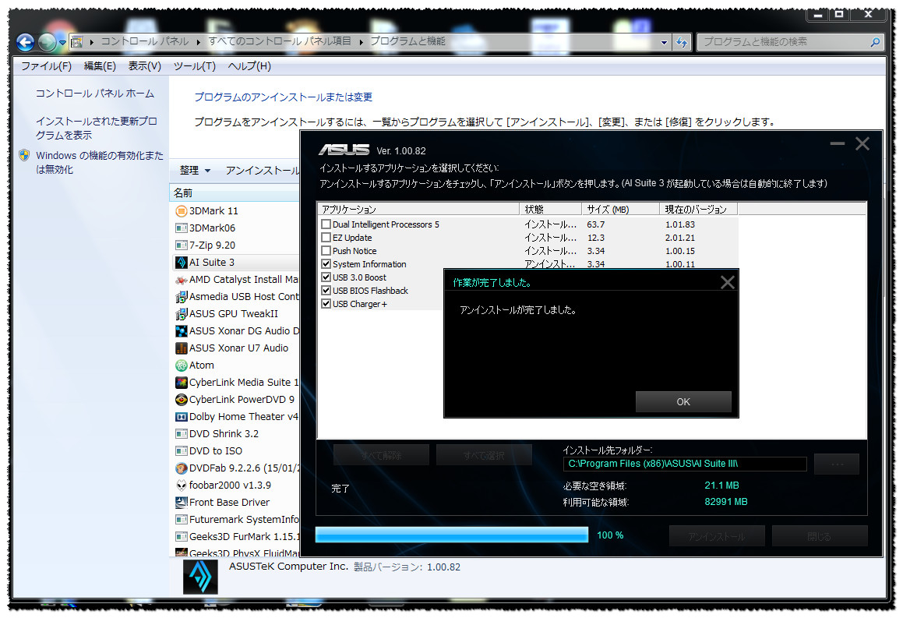Open the address bar history dropdown arrow
Screen dimensions: 903x618
click(664, 42)
